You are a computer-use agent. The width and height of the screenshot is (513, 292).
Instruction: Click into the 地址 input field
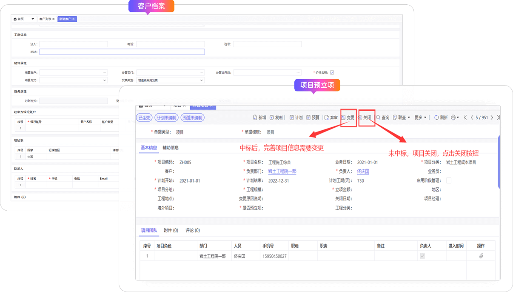pos(122,52)
